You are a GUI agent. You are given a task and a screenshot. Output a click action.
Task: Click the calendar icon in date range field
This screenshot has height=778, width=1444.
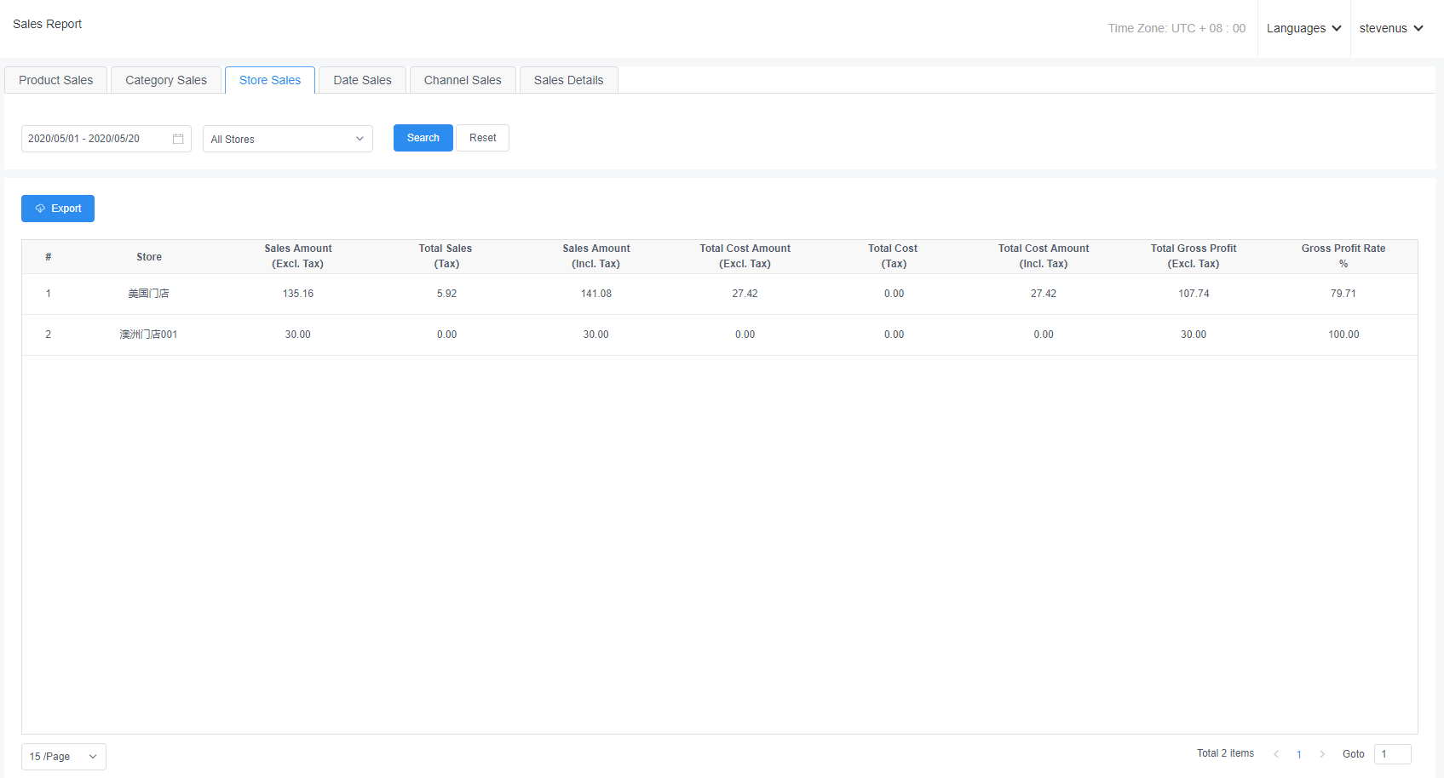178,139
